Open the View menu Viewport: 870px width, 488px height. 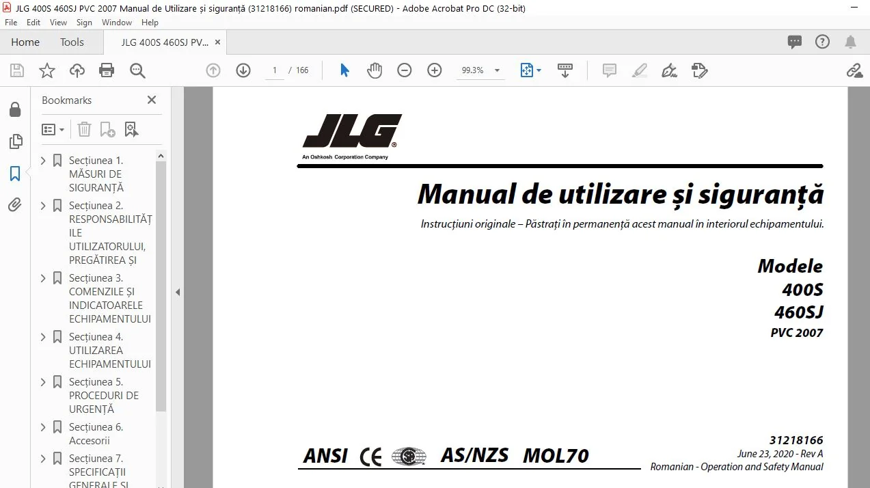click(x=58, y=23)
